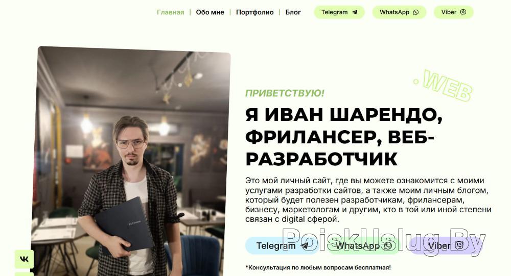Click WhatsApp logo icon in top header

(416, 12)
